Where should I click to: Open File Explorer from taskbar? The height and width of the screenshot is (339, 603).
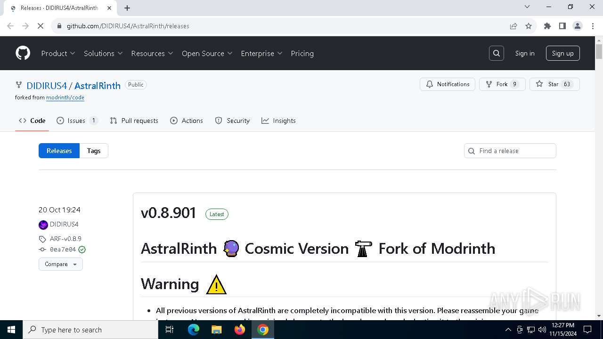pos(216,330)
